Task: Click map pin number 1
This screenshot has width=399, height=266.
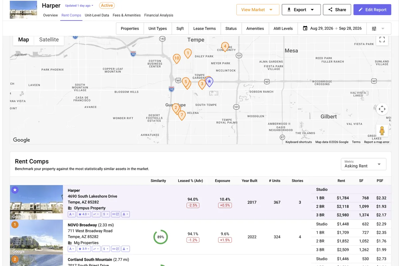Action: [x=188, y=53]
